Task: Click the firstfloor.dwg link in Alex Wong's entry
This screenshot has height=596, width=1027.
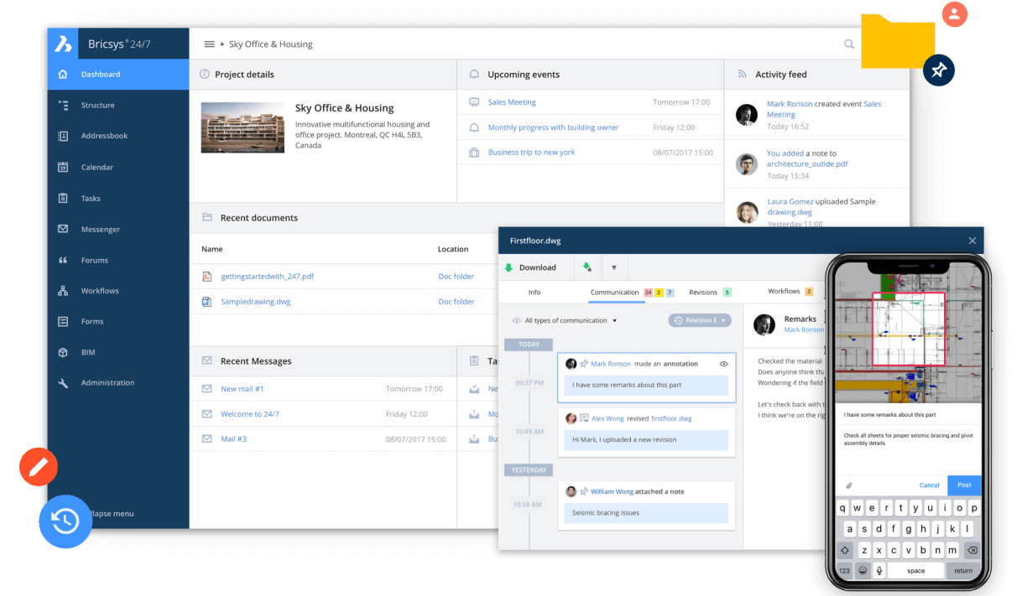Action: point(671,418)
